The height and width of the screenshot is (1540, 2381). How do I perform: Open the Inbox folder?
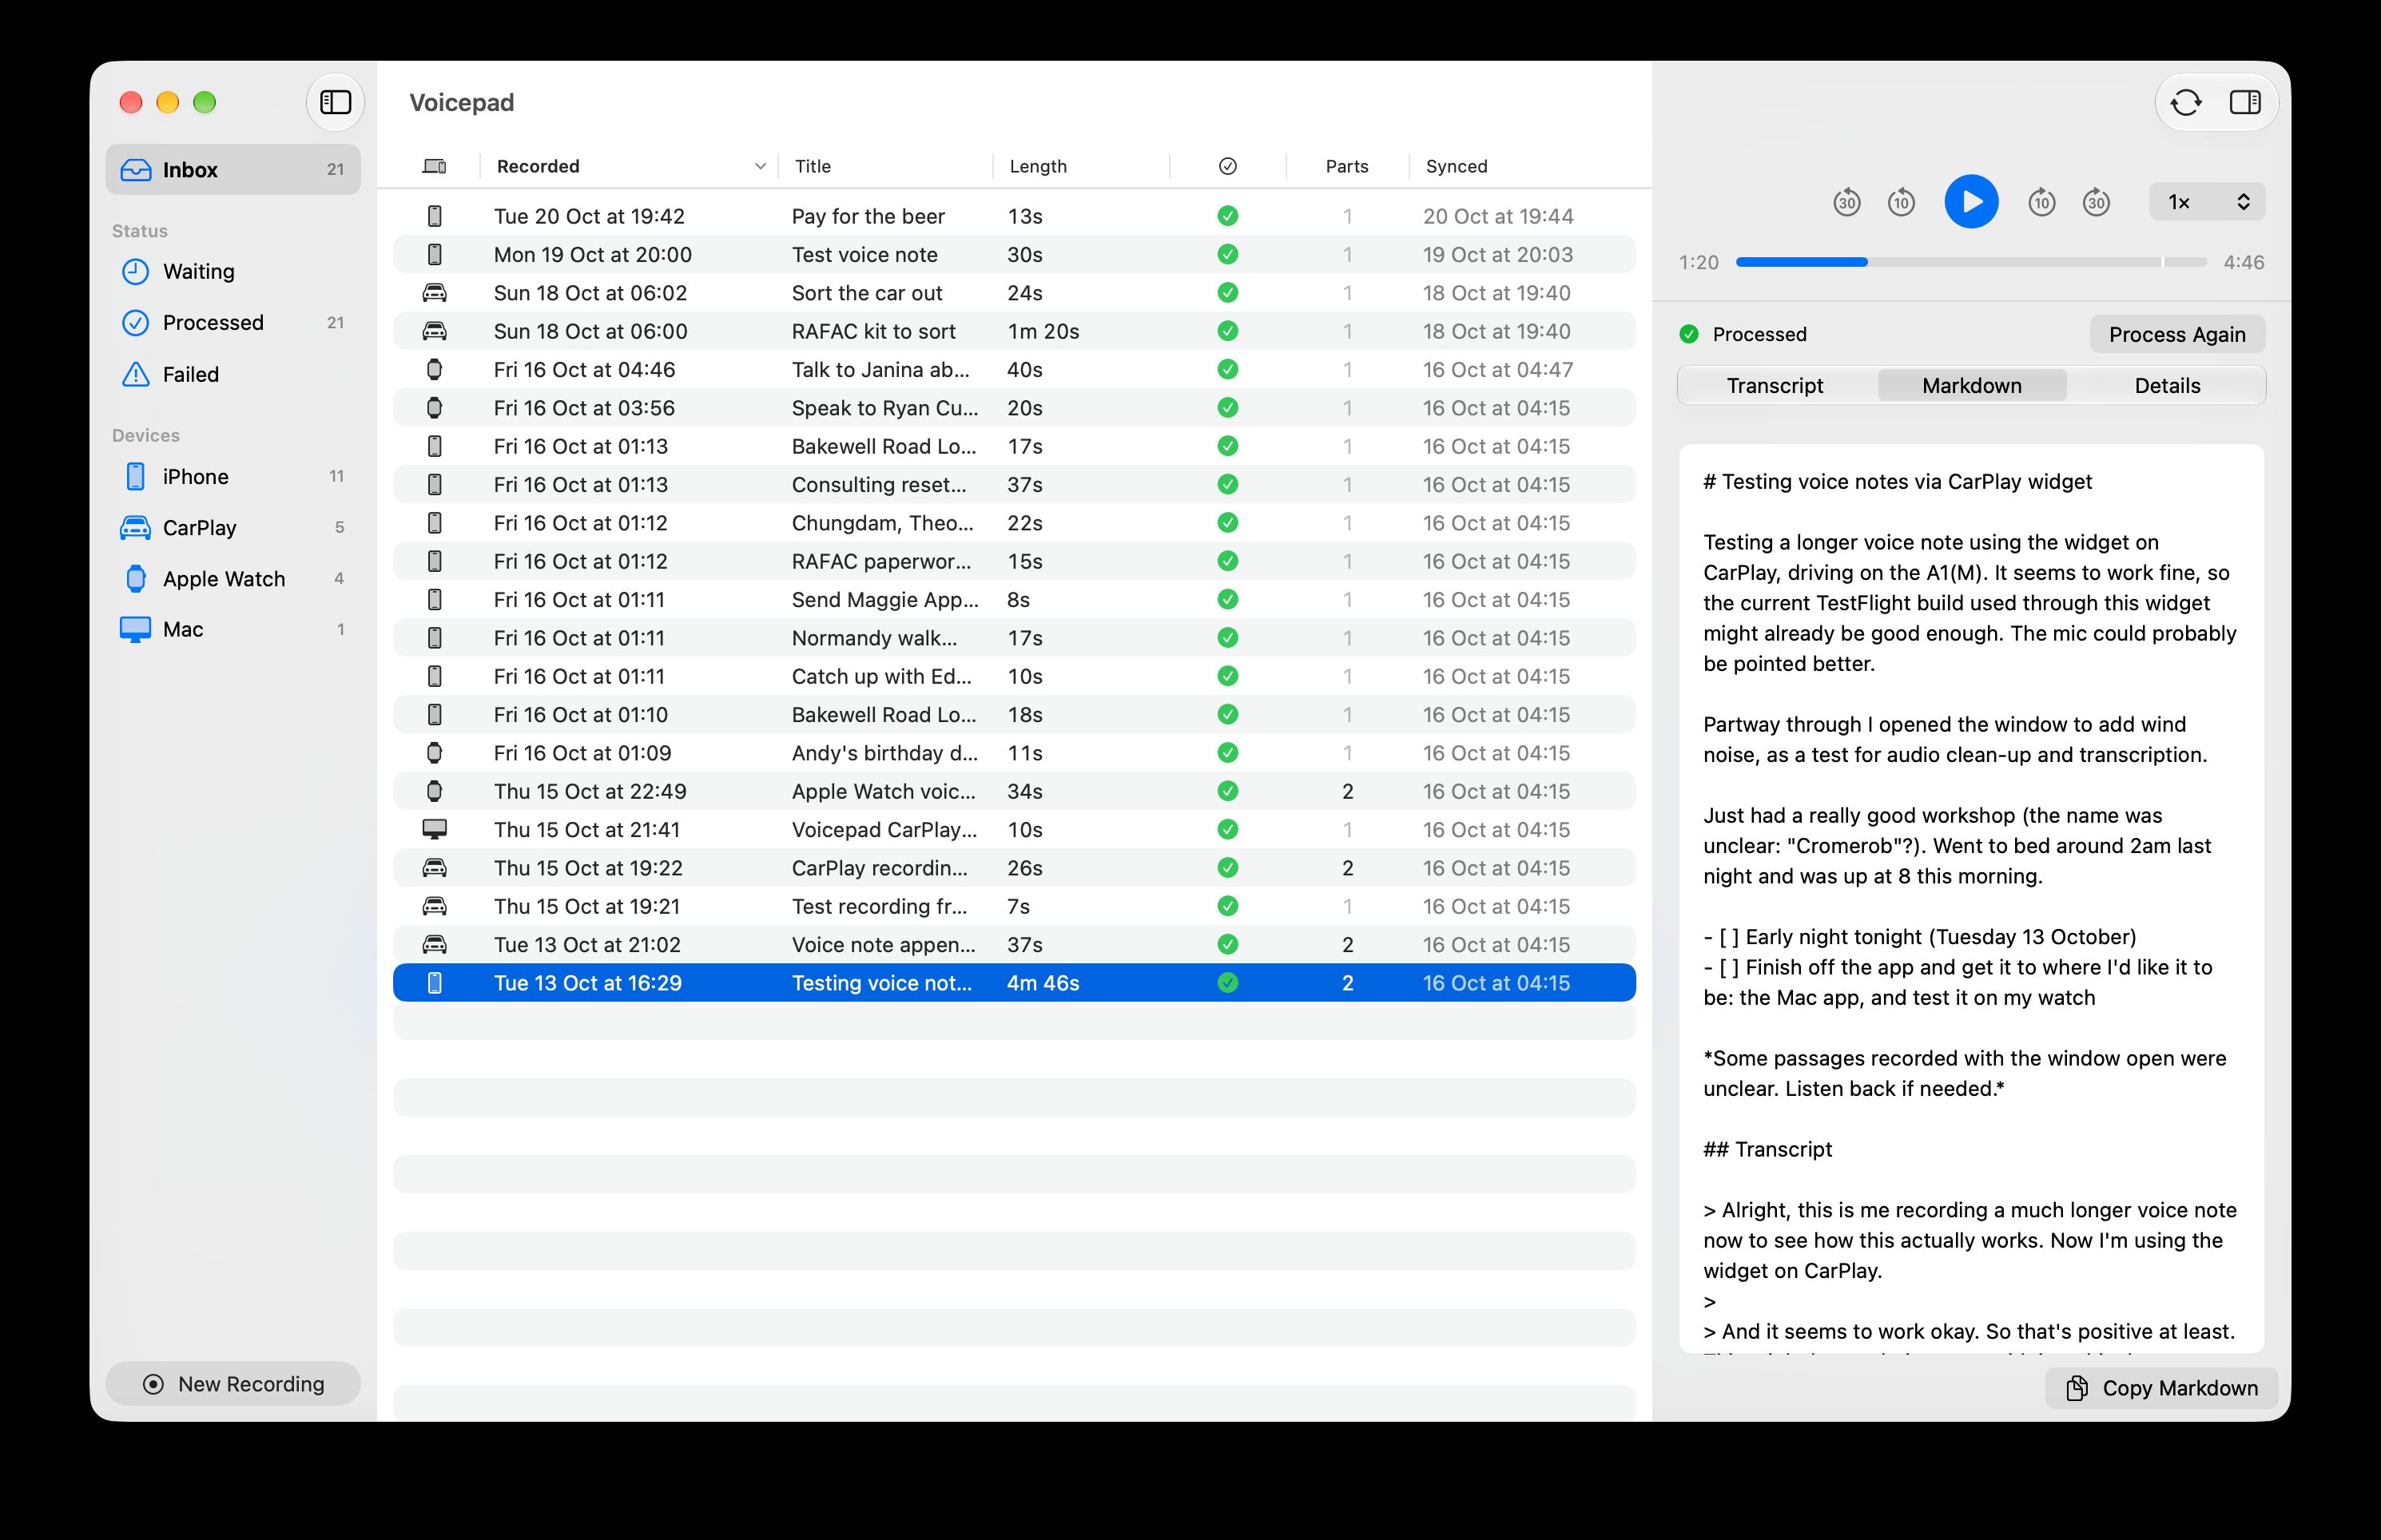pyautogui.click(x=233, y=170)
